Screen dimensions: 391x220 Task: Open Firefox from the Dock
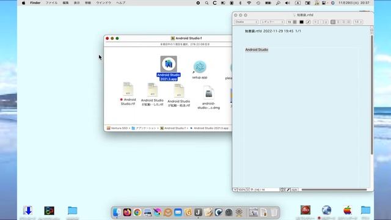pos(127,212)
